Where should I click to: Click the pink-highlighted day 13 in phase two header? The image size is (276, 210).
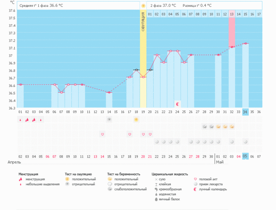[x=232, y=14]
